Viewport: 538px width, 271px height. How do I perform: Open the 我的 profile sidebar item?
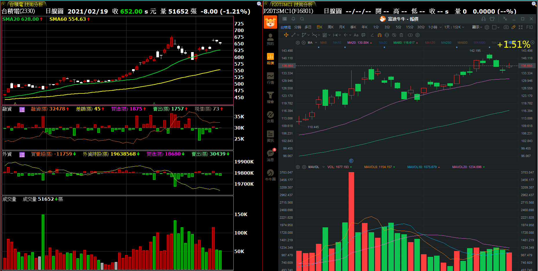(270, 39)
